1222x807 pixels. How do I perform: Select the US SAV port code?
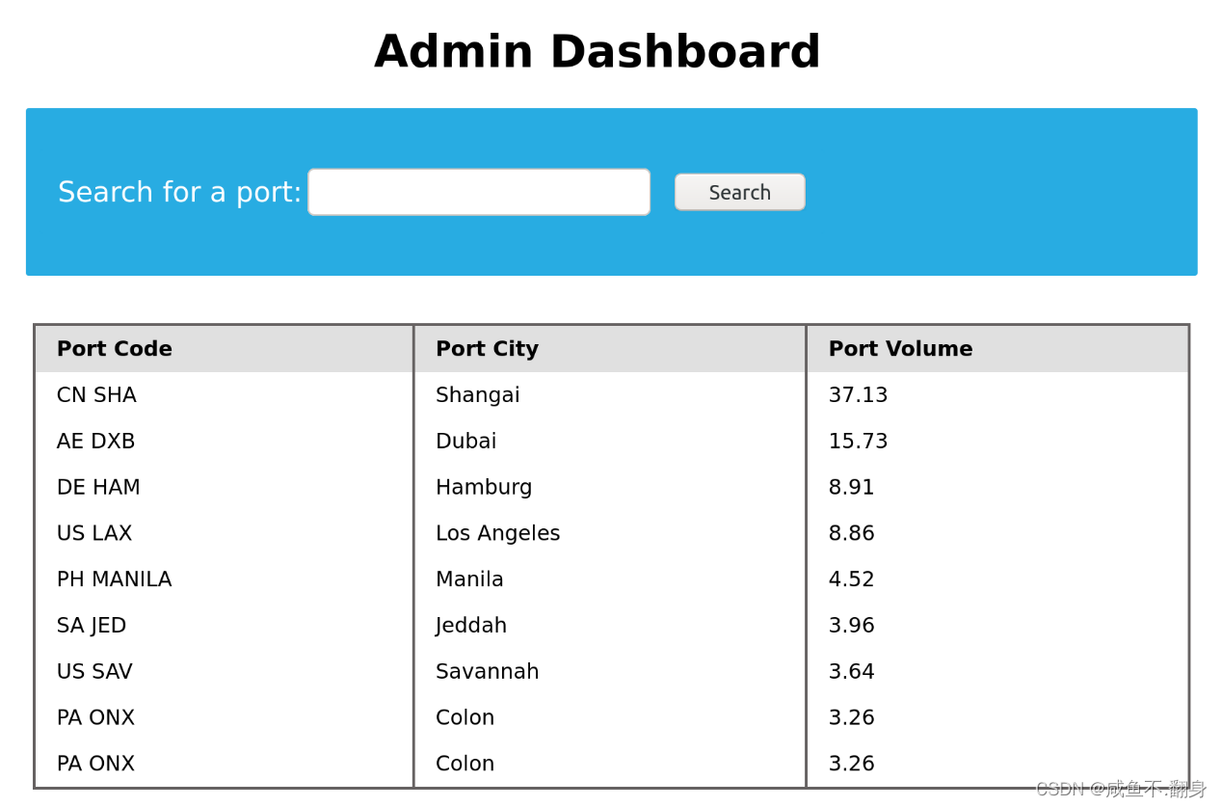[x=94, y=672]
